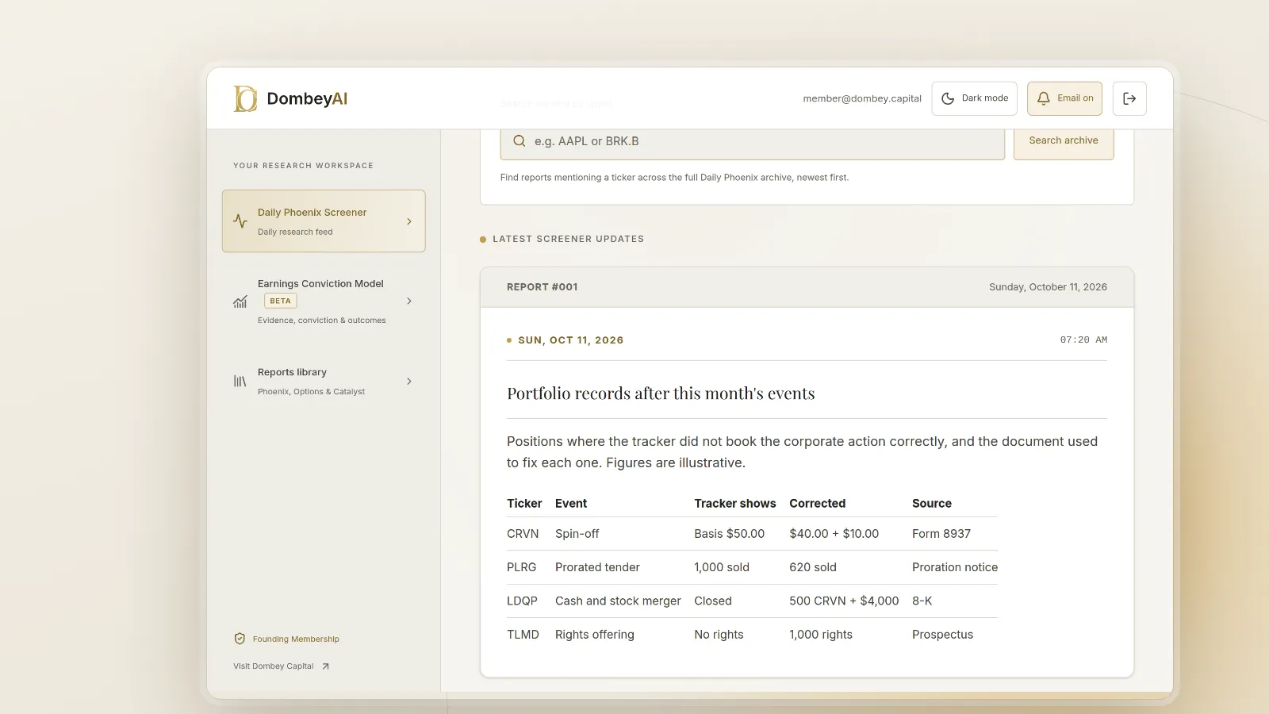
Task: Click the 'Sunday, October 11, 2026' date
Action: pos(1048,287)
